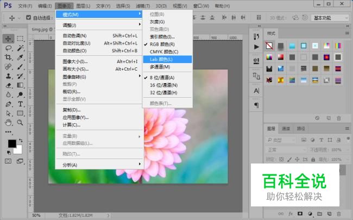Toggle the layer filter switch
This screenshot has height=220, width=353.
click(x=348, y=139)
